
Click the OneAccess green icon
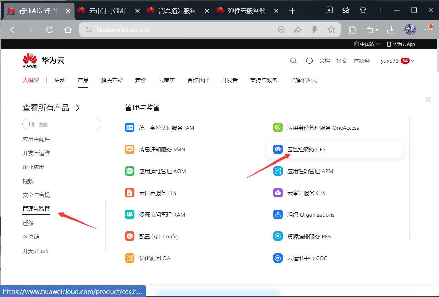click(x=278, y=128)
